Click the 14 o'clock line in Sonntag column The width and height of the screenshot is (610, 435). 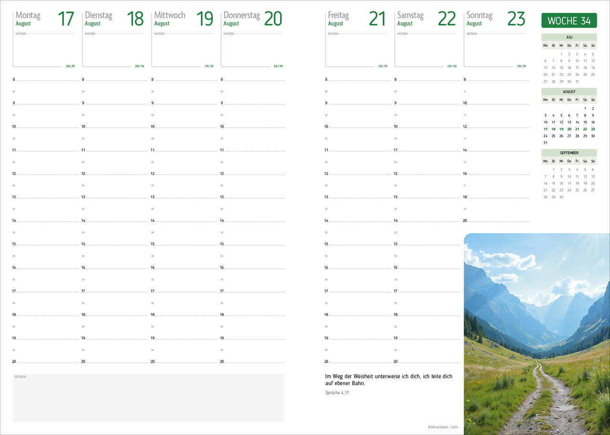(498, 150)
